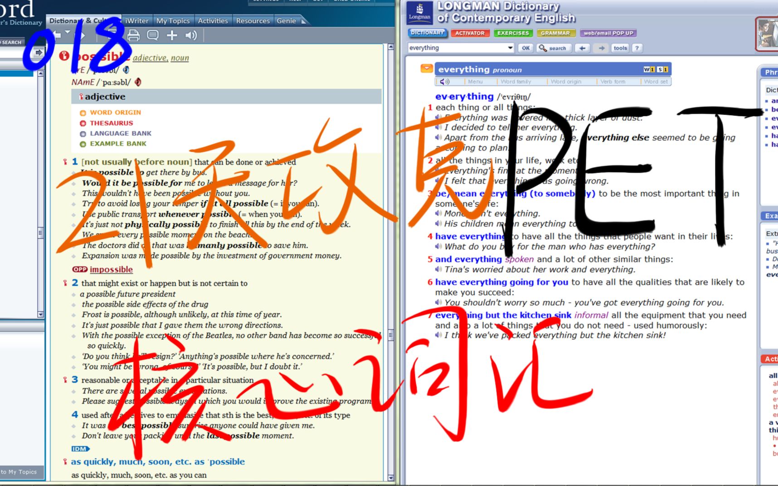This screenshot has width=778, height=486.
Task: Open Menu in everything entry bar
Action: pyautogui.click(x=475, y=82)
